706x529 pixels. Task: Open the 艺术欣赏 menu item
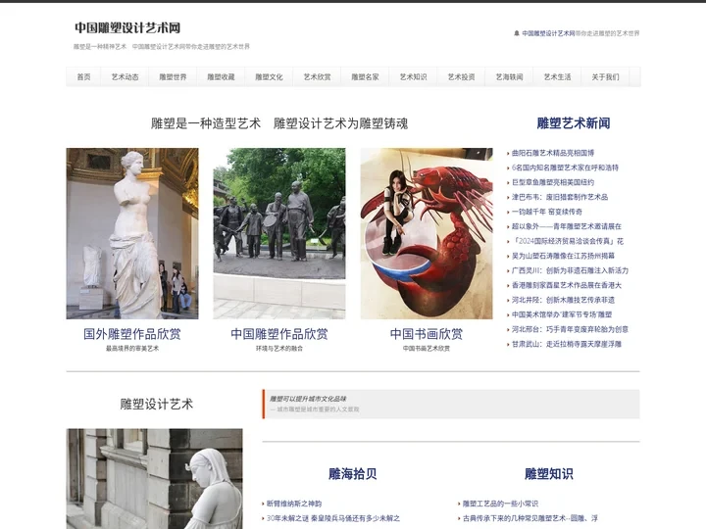pyautogui.click(x=317, y=77)
